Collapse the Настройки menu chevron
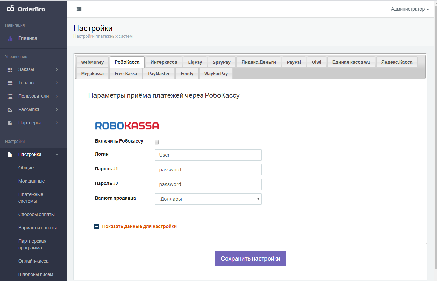Image resolution: width=437 pixels, height=281 pixels. point(57,155)
